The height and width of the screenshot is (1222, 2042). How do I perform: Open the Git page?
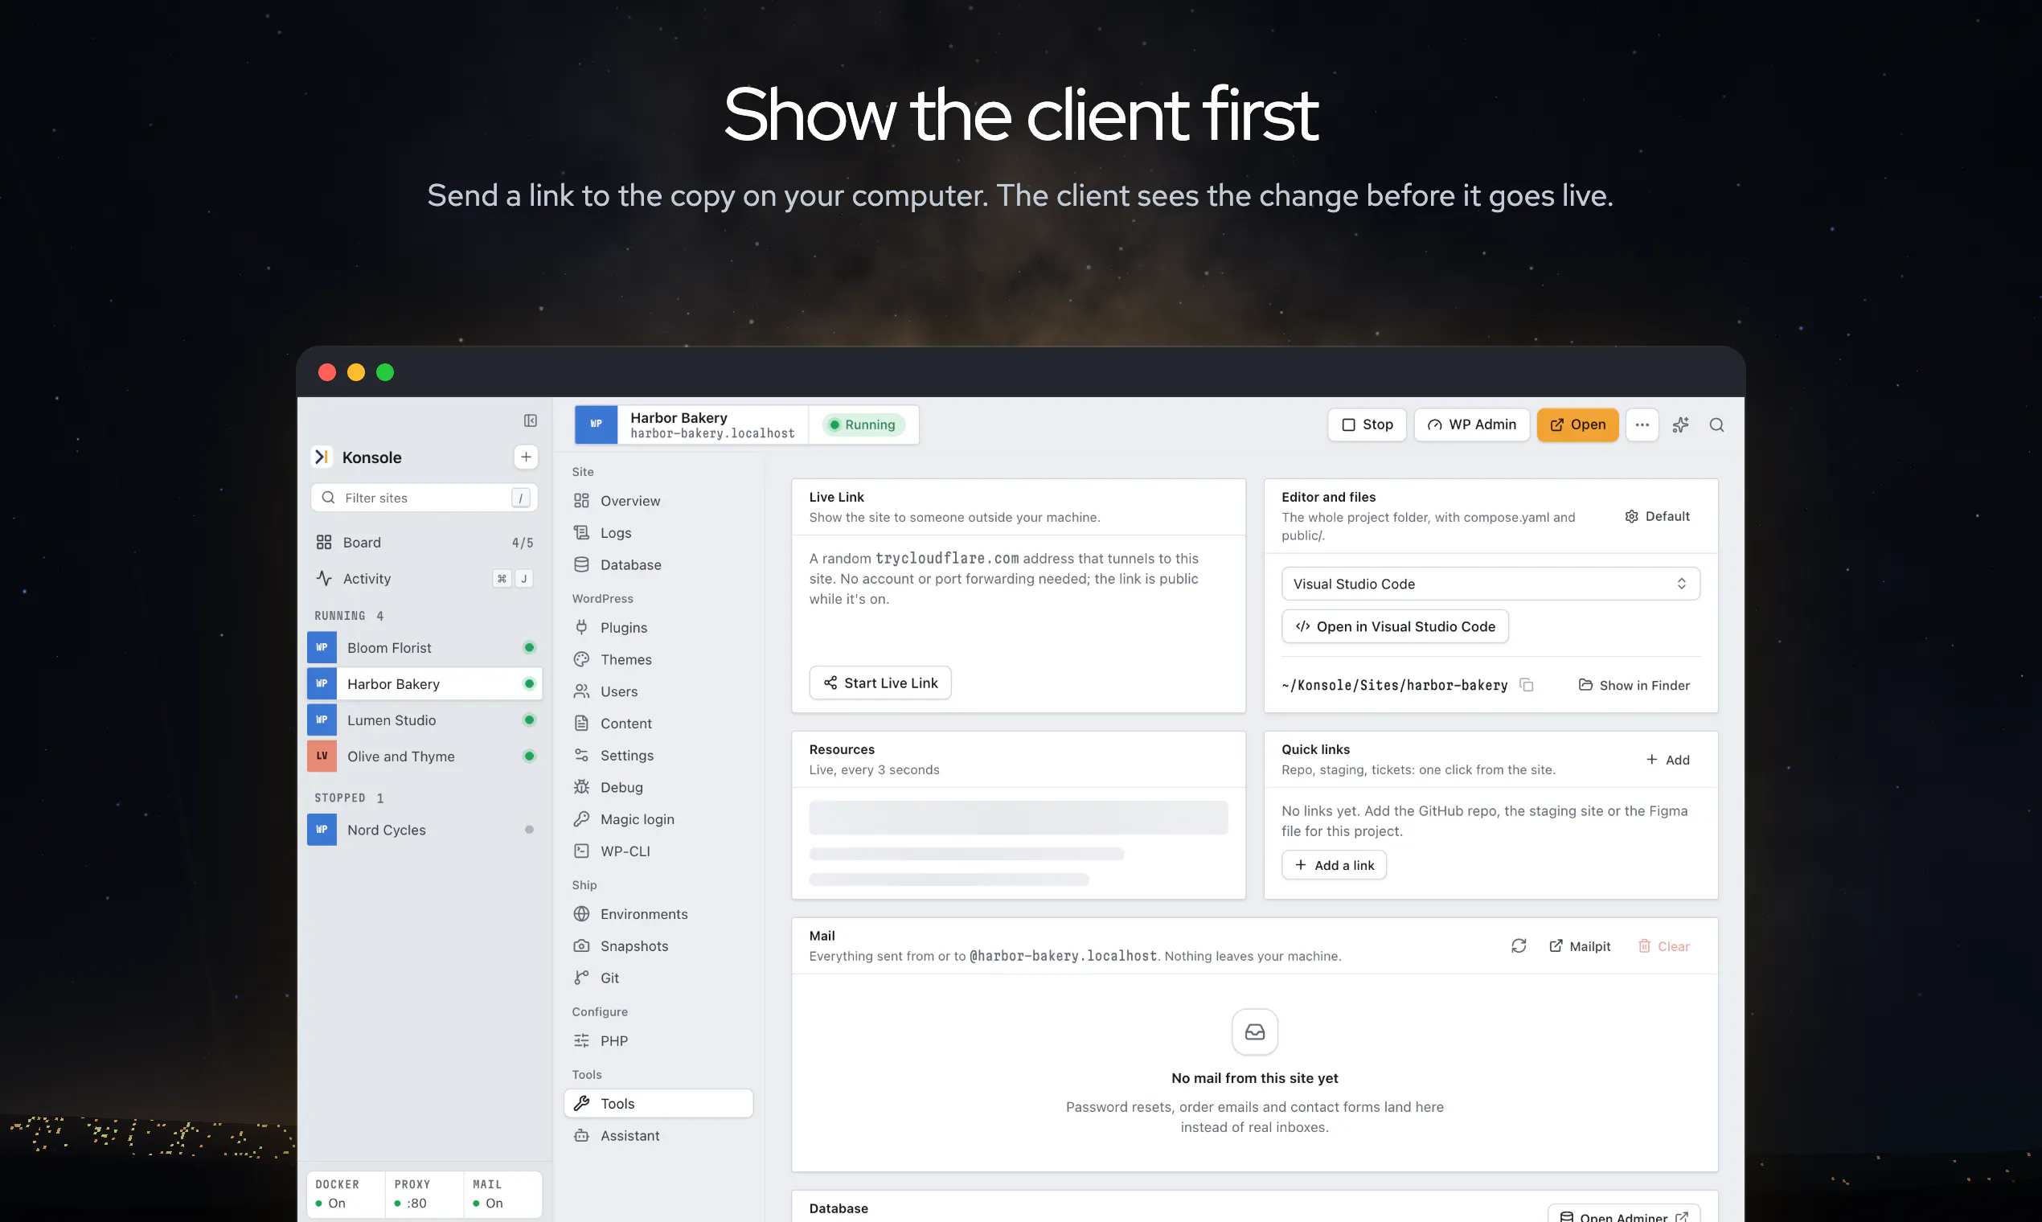point(658,978)
